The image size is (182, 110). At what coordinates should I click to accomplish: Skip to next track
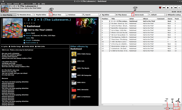click(x=176, y=8)
